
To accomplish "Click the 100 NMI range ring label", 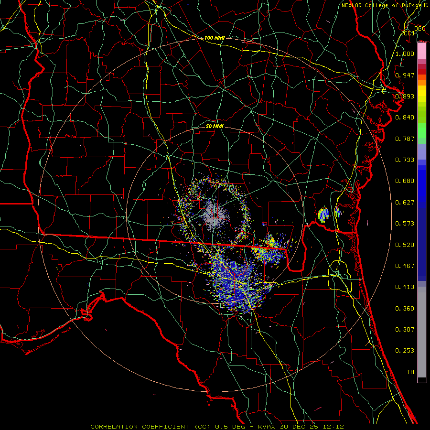I will 215,38.
